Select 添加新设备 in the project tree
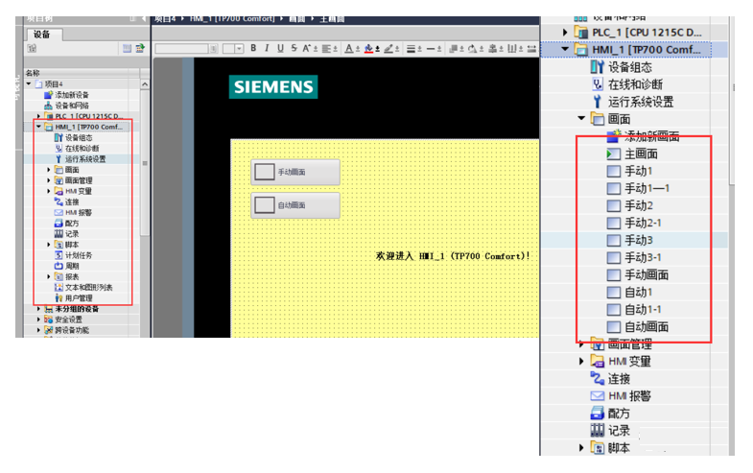The height and width of the screenshot is (473, 753). pos(72,95)
